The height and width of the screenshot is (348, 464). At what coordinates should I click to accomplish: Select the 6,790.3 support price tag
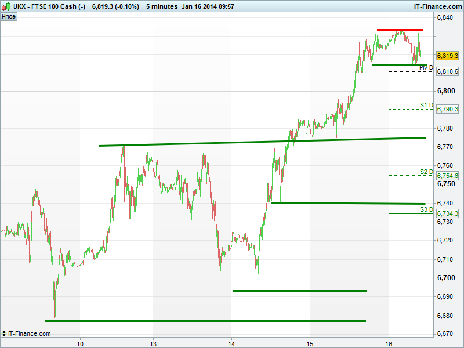(x=447, y=109)
